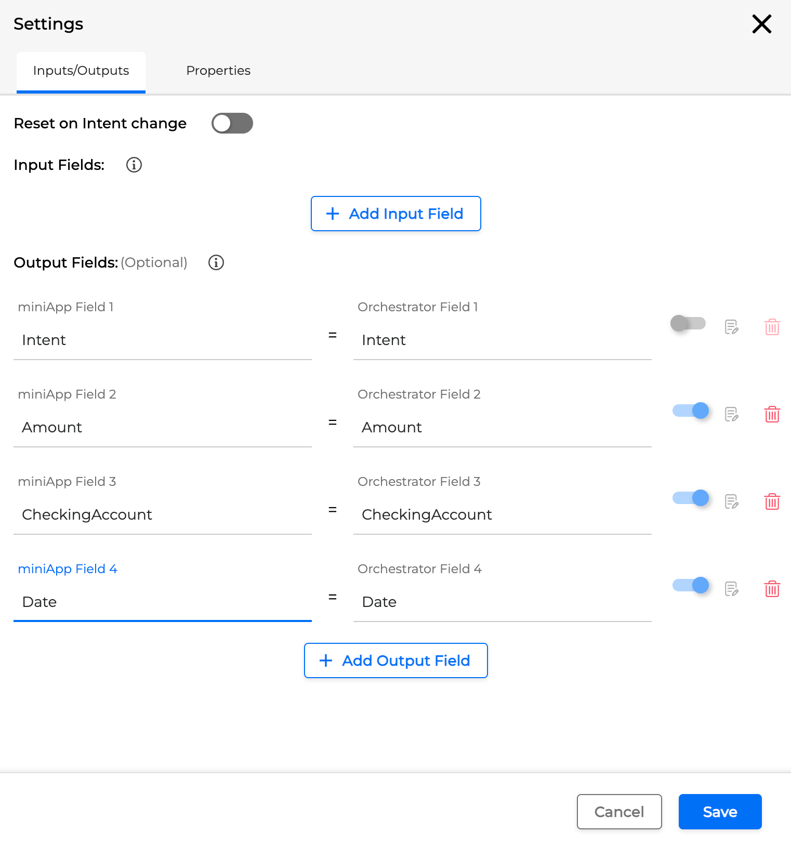Disable the toggle for Date row
791x846 pixels.
pyautogui.click(x=690, y=585)
